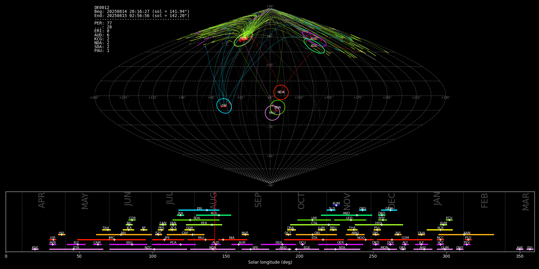Screen dimensions: 539x269
Task: Click the pink PAU radiant circle
Action: (x=272, y=113)
